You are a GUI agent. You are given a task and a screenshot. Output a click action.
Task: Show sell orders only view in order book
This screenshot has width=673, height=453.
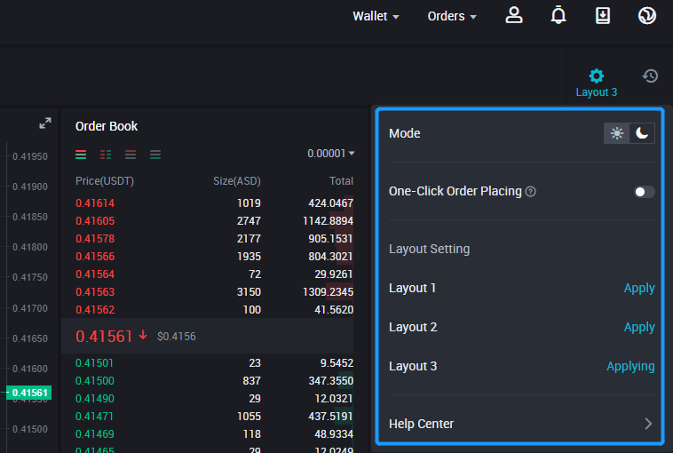coord(131,155)
